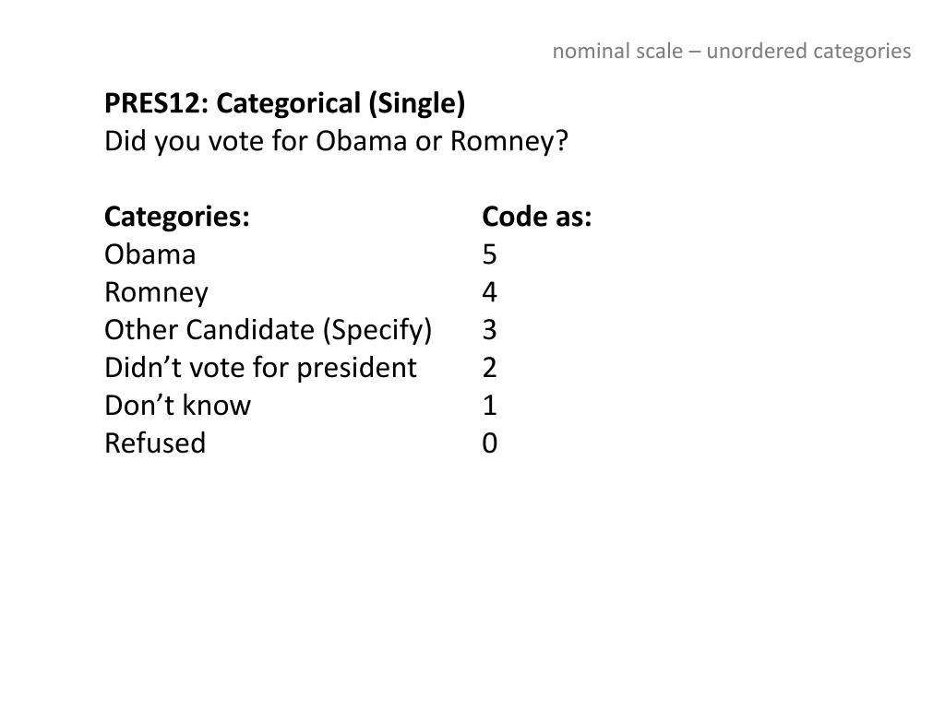Click code value 4 next to Romney
Screen dimensions: 945x708
click(489, 292)
